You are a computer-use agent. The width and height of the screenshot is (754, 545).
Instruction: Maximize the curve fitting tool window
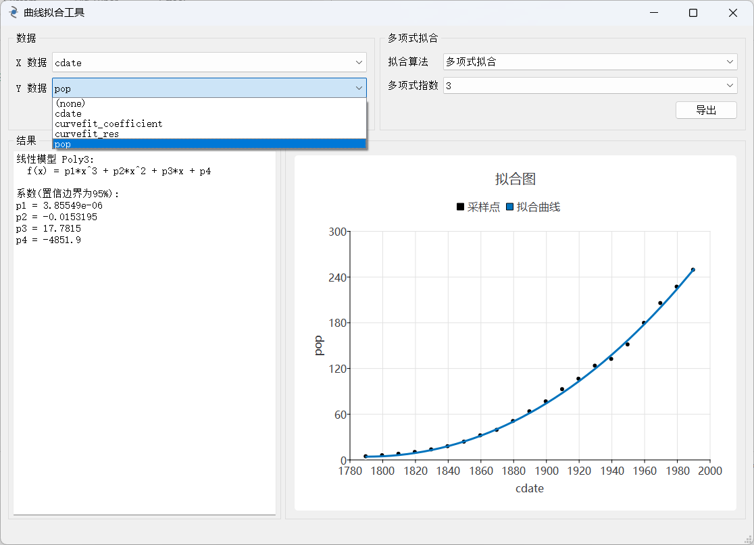(x=693, y=13)
